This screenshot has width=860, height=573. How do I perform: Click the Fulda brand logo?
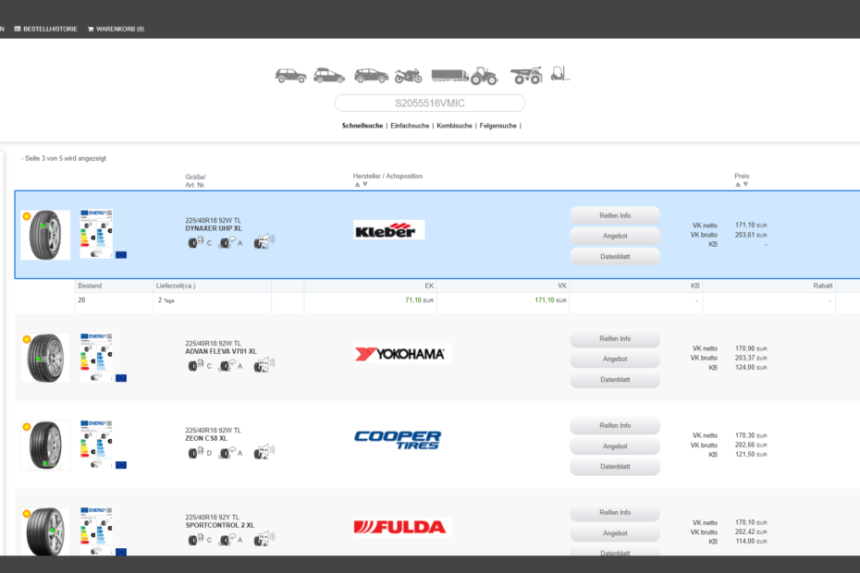point(402,527)
